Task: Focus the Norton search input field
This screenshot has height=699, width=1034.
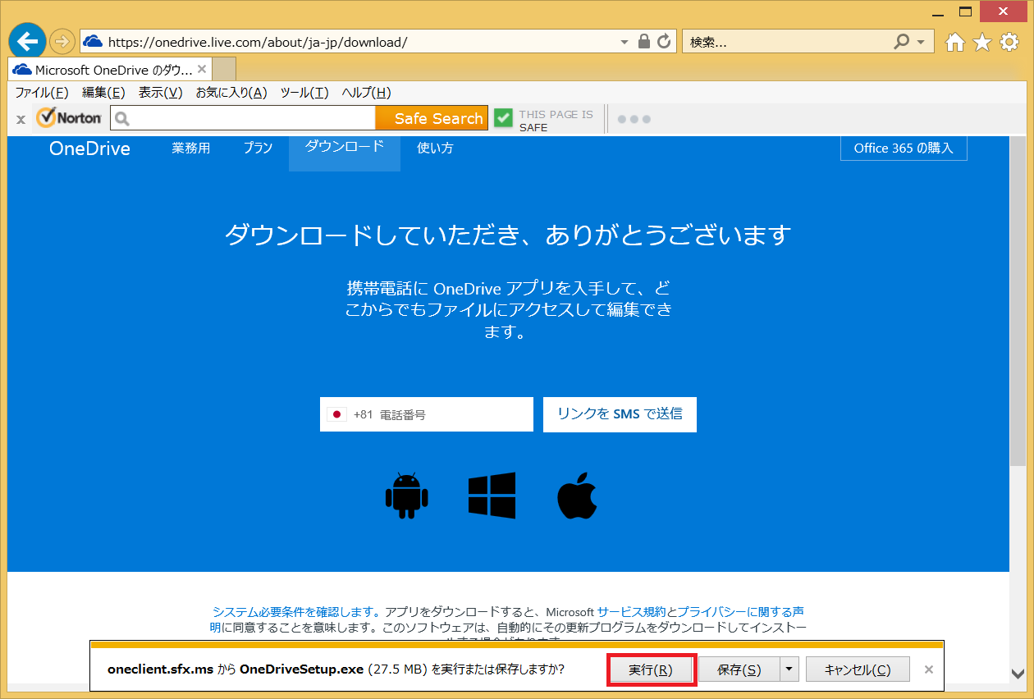Action: [243, 118]
